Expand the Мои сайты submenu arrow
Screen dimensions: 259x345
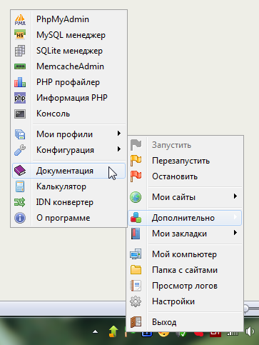pyautogui.click(x=235, y=196)
